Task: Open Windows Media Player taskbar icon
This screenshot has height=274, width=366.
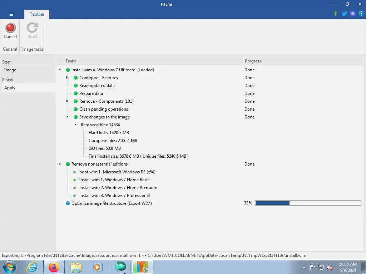Action: click(98, 267)
